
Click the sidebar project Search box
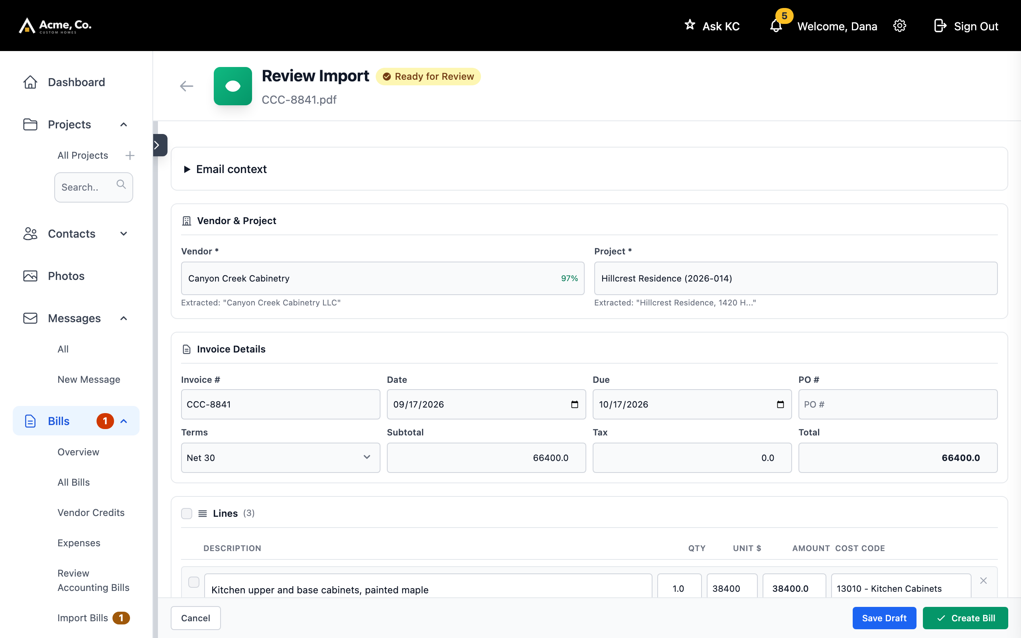pyautogui.click(x=94, y=187)
